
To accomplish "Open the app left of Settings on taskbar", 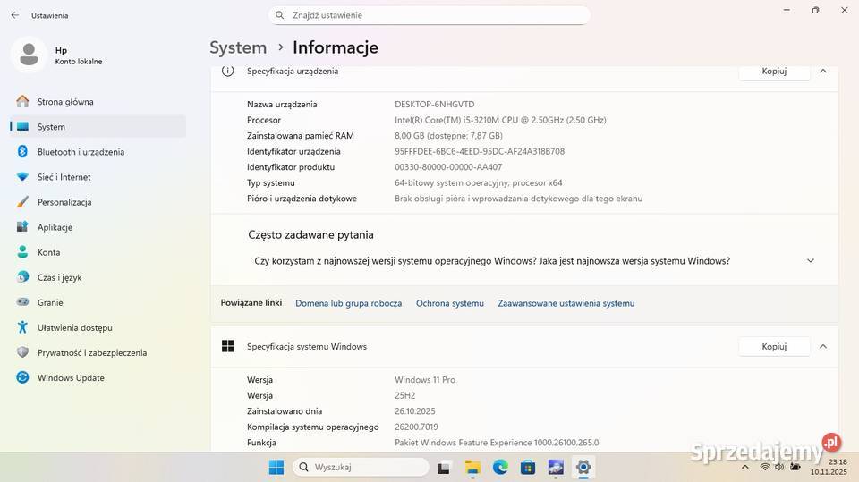I will click(556, 467).
